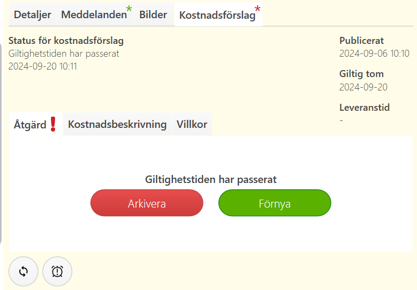The width and height of the screenshot is (417, 290).
Task: Open the Villkor sub-tab
Action: tap(192, 124)
